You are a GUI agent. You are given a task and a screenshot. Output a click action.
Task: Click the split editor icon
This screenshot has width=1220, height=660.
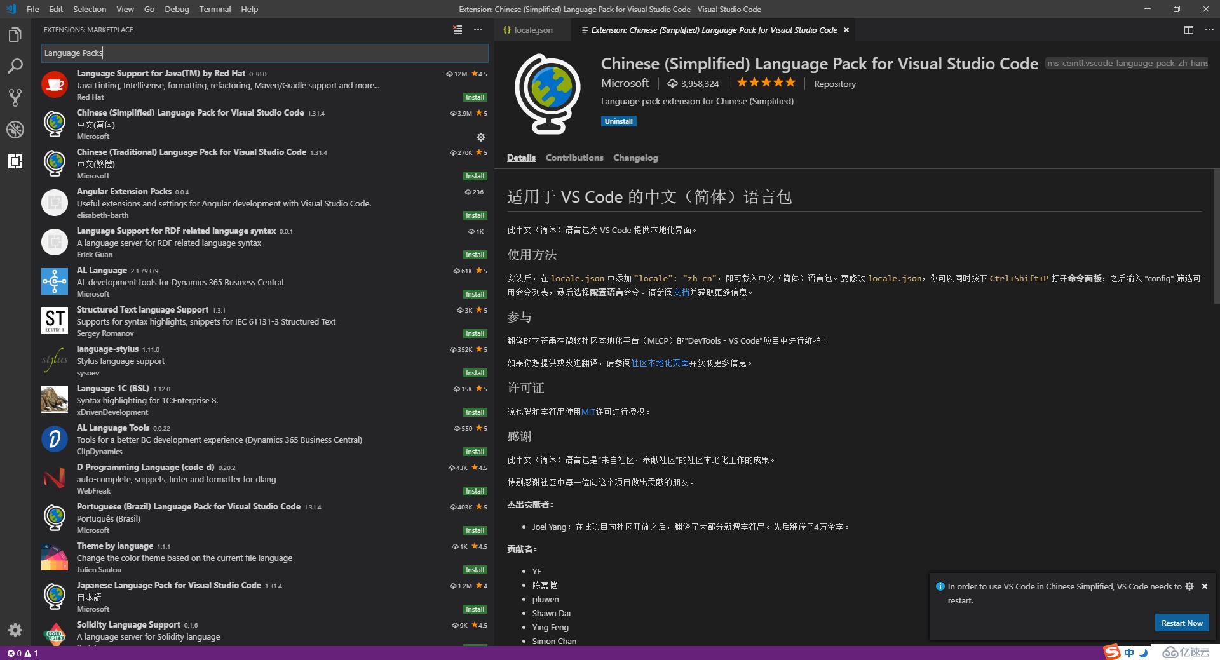[1188, 30]
